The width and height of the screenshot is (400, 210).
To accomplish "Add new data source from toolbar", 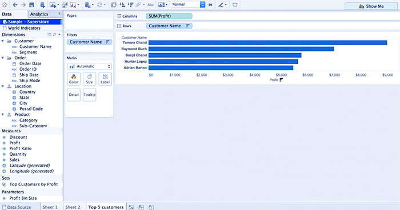I will click(43, 5).
